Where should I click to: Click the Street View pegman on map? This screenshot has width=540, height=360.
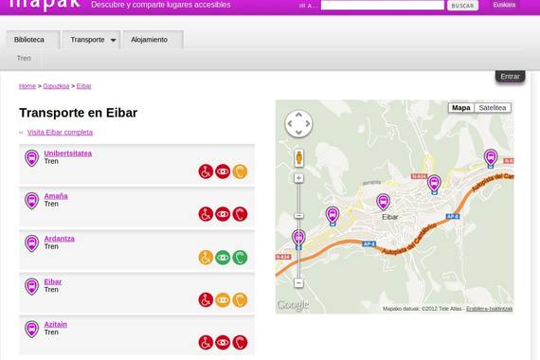point(299,158)
